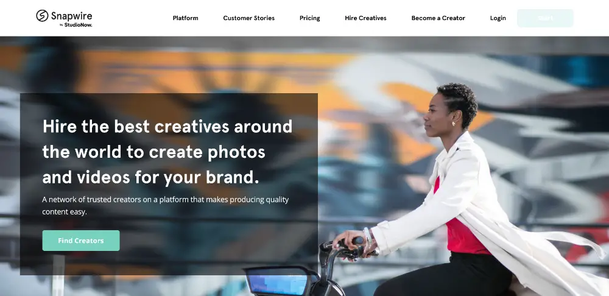This screenshot has width=609, height=296.
Task: Click the dark translucent hero text overlay box
Action: 169,184
